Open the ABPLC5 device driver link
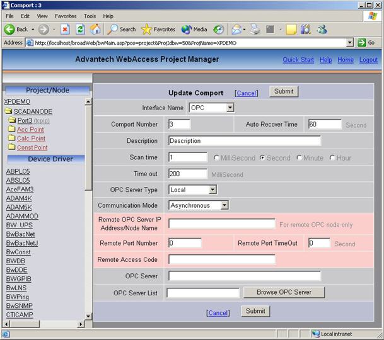 pos(18,171)
